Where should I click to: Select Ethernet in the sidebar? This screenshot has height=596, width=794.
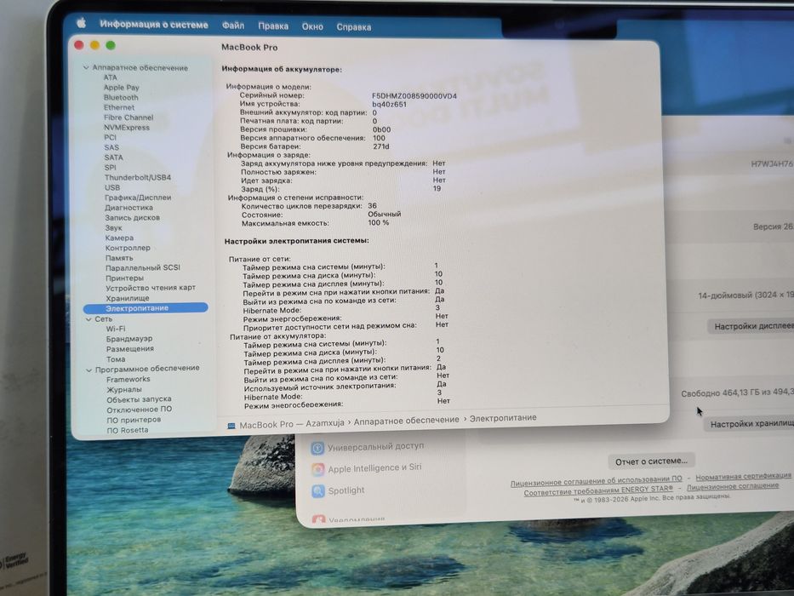(x=119, y=107)
